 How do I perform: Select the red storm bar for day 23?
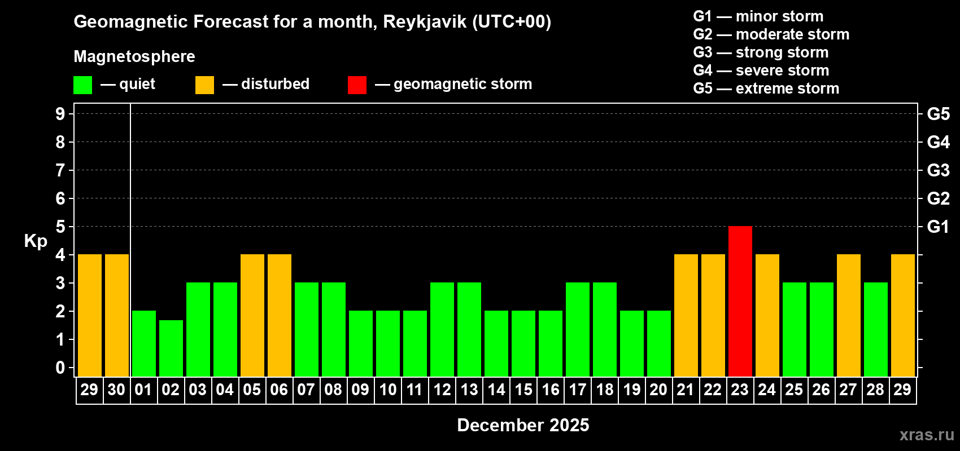pos(740,301)
